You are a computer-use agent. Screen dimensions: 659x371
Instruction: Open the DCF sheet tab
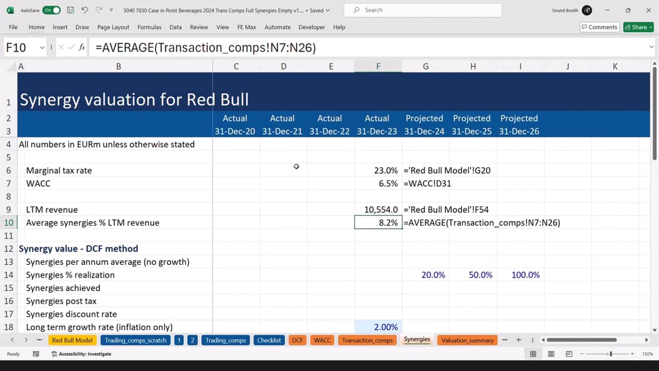298,340
